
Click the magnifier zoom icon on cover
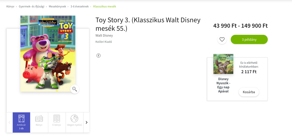click(75, 89)
